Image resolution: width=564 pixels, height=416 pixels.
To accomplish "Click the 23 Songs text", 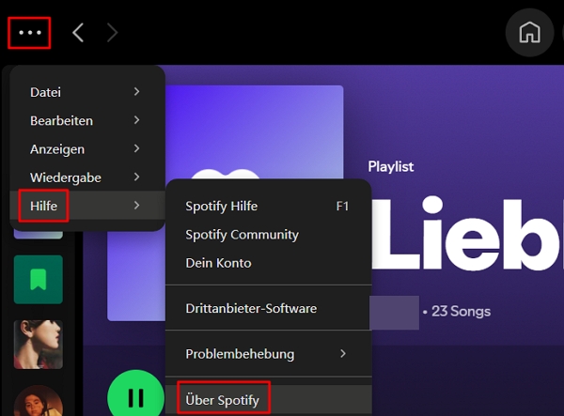I will pos(461,312).
